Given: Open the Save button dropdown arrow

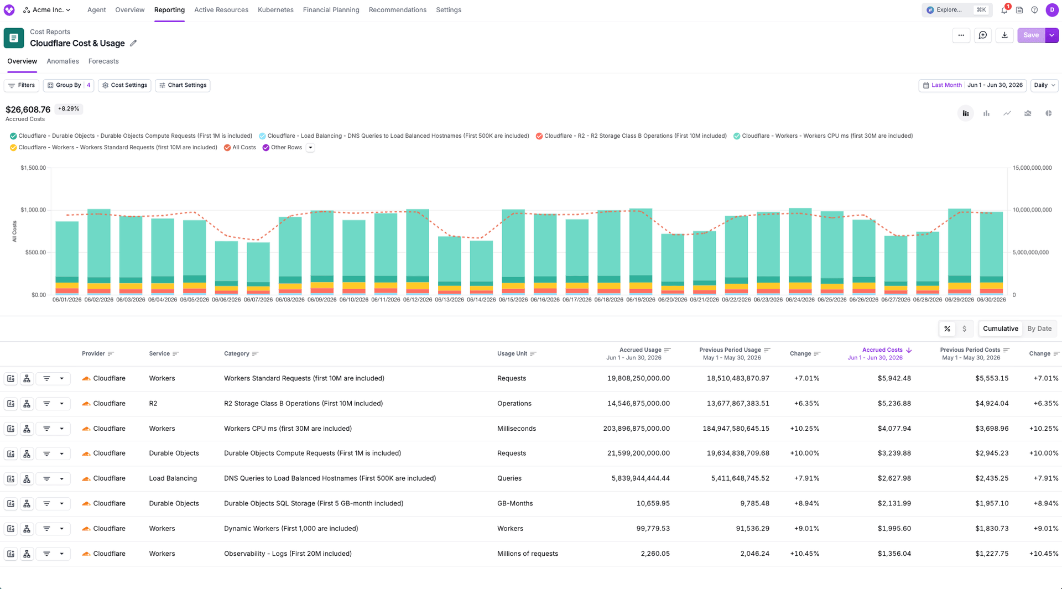Looking at the screenshot, I should click(x=1052, y=35).
